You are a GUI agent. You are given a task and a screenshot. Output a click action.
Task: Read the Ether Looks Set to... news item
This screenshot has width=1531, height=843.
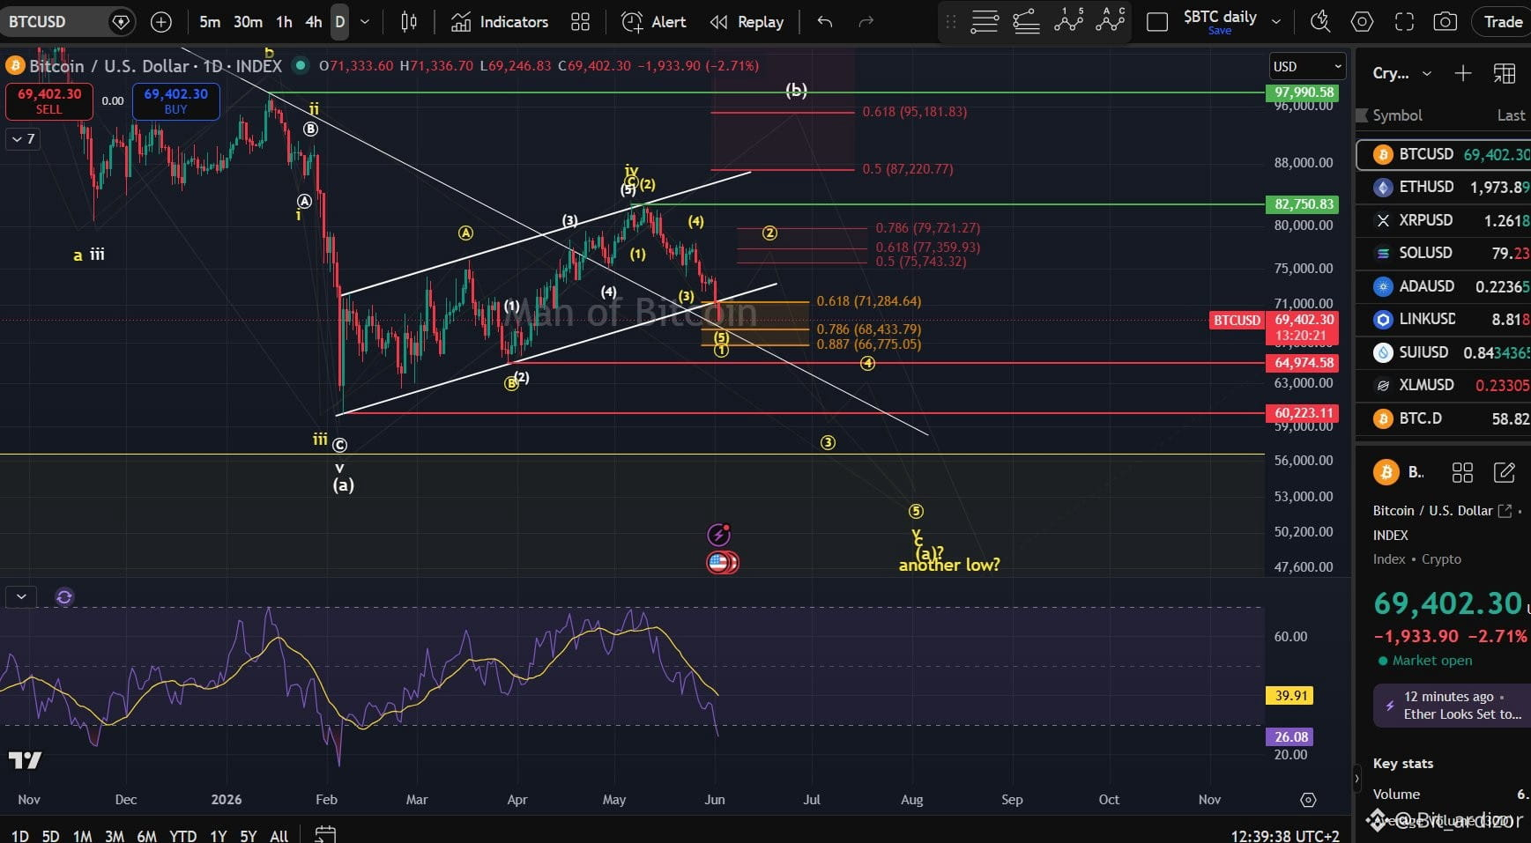tap(1453, 706)
